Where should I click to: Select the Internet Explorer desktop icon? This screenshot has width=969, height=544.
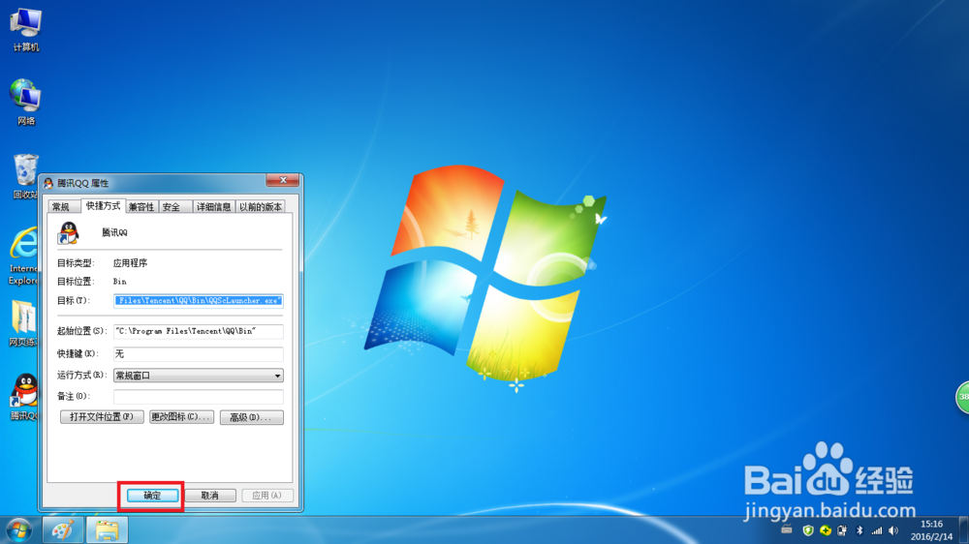click(x=23, y=256)
